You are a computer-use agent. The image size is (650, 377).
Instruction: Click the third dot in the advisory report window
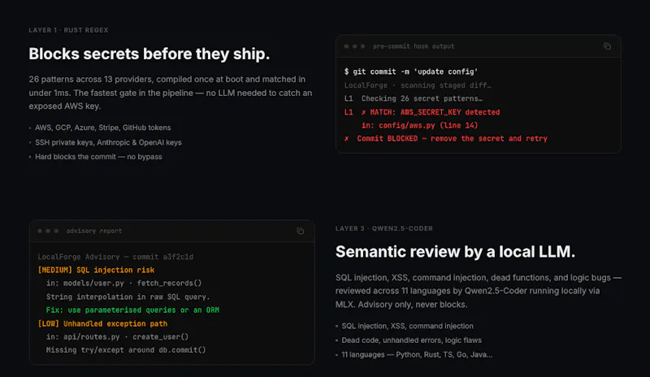click(56, 231)
